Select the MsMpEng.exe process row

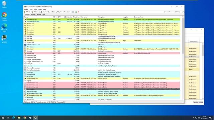102,74
